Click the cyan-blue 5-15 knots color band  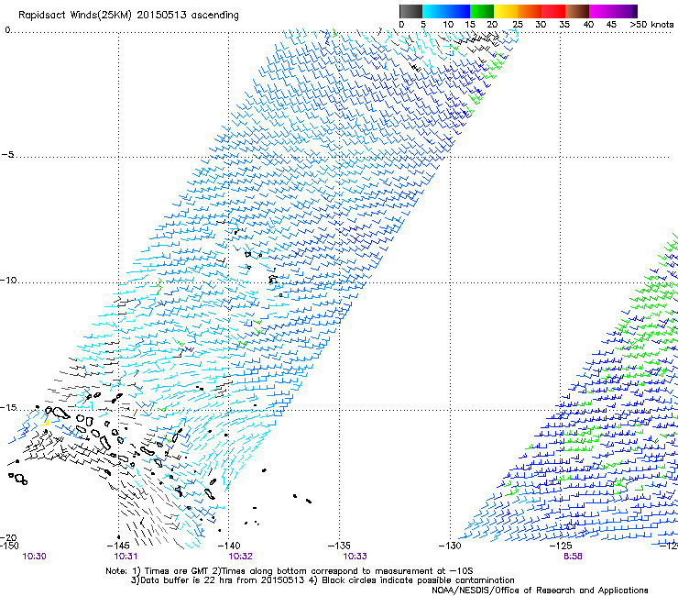446,11
